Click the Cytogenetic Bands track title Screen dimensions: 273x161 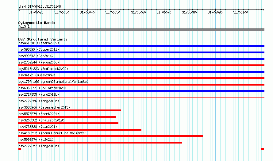pyautogui.click(x=37, y=23)
